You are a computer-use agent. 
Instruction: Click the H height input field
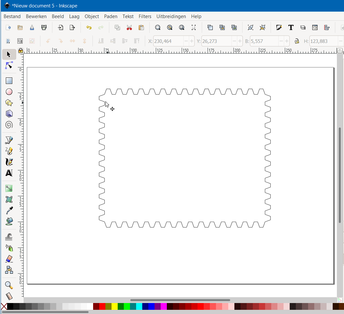323,41
